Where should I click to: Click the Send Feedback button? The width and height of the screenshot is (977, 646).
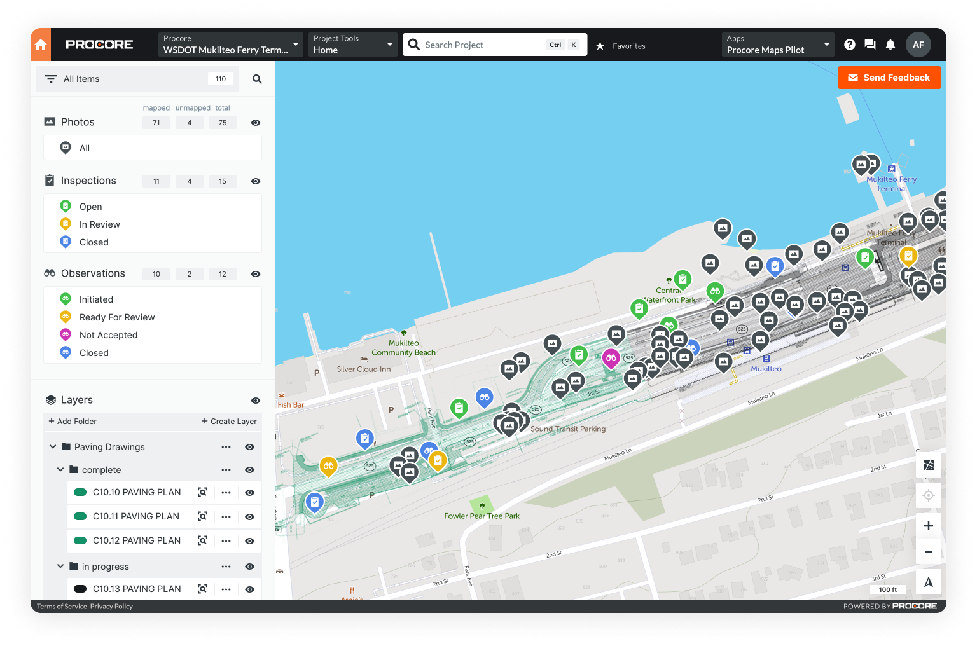[889, 78]
